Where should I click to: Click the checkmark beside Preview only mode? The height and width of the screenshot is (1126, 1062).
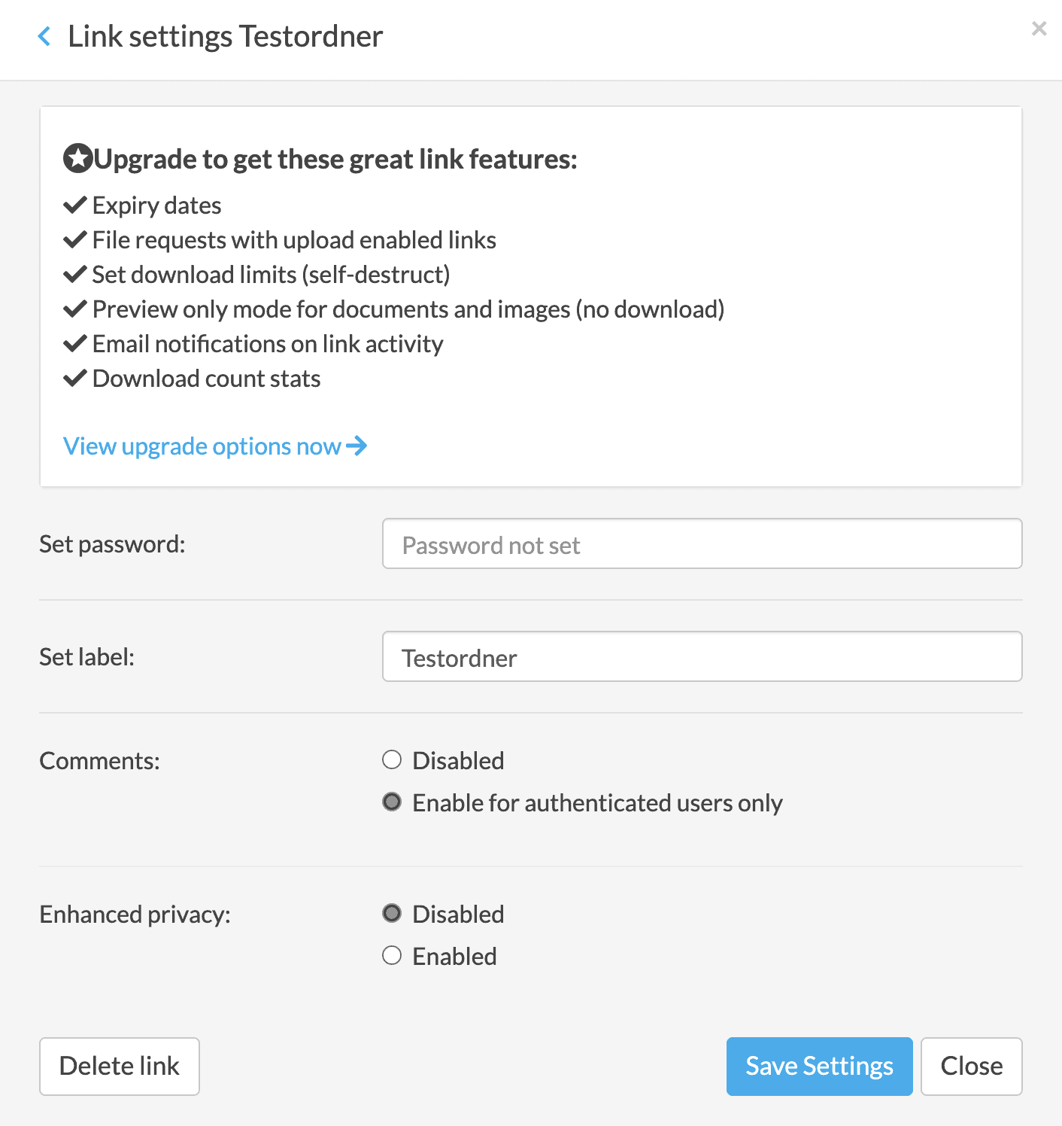pyautogui.click(x=75, y=309)
